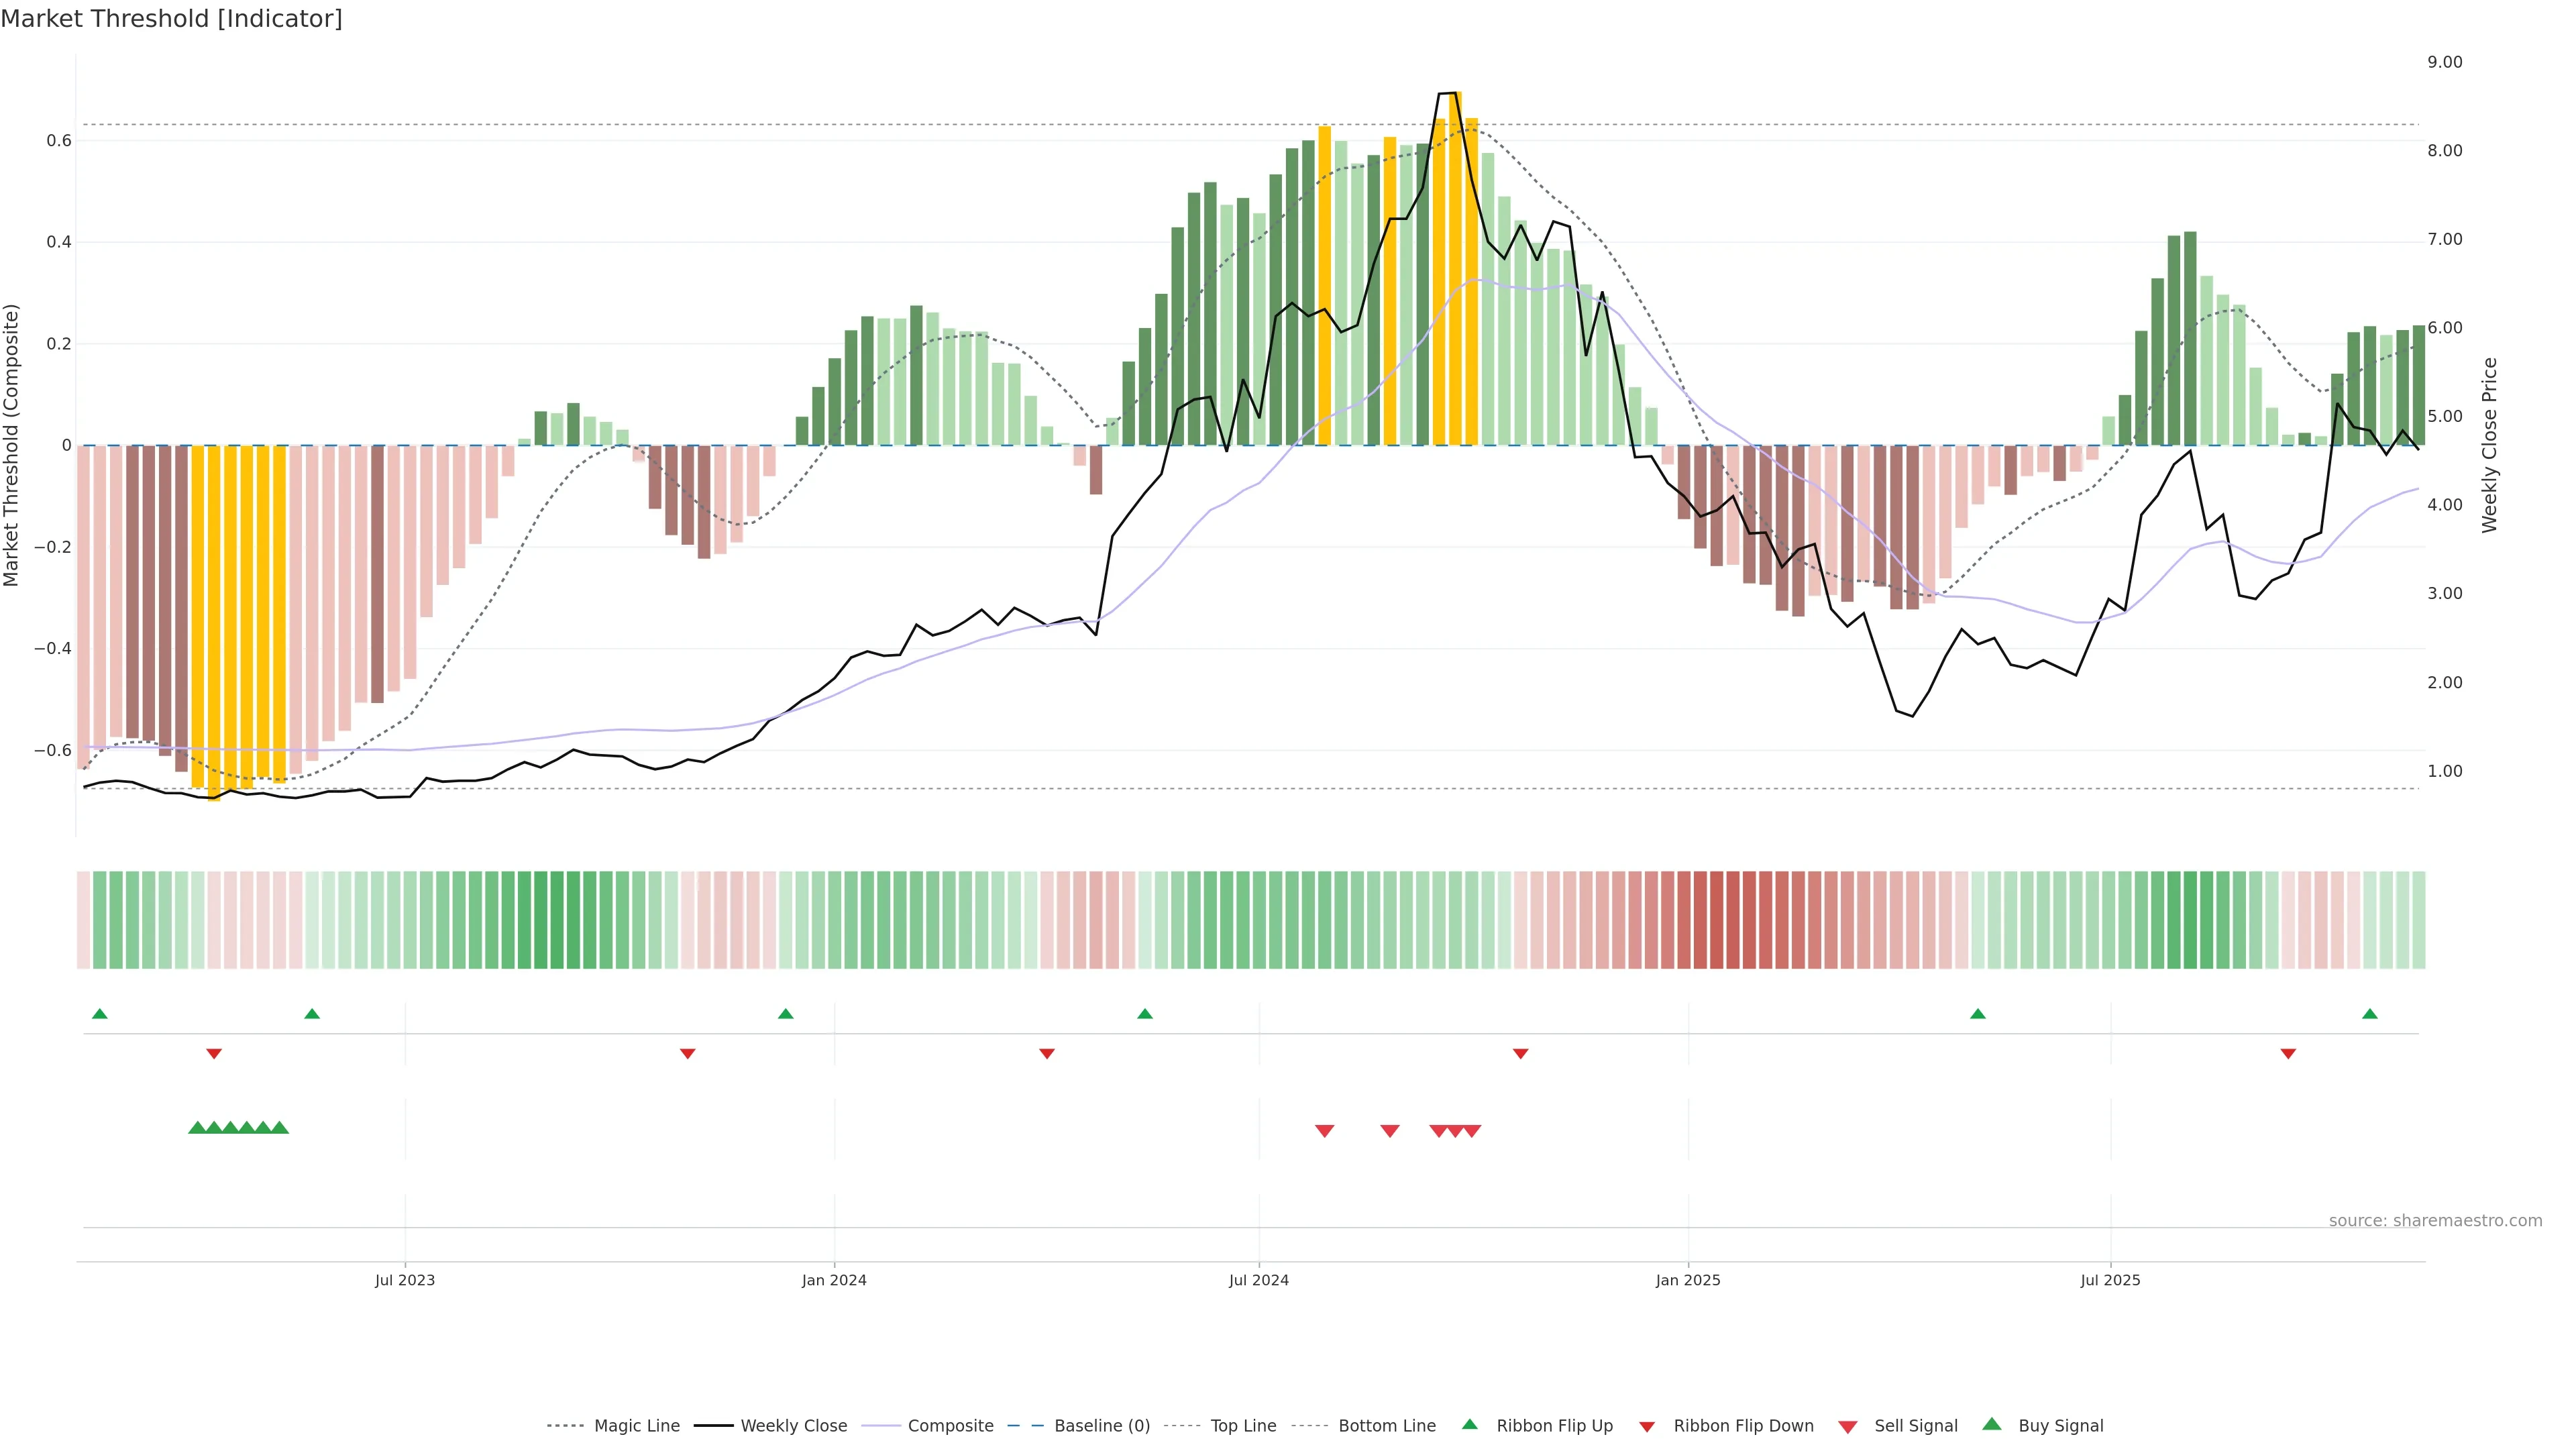Click the leftmost Ribbon Flip Up marker
The width and height of the screenshot is (2576, 1449).
99,1014
